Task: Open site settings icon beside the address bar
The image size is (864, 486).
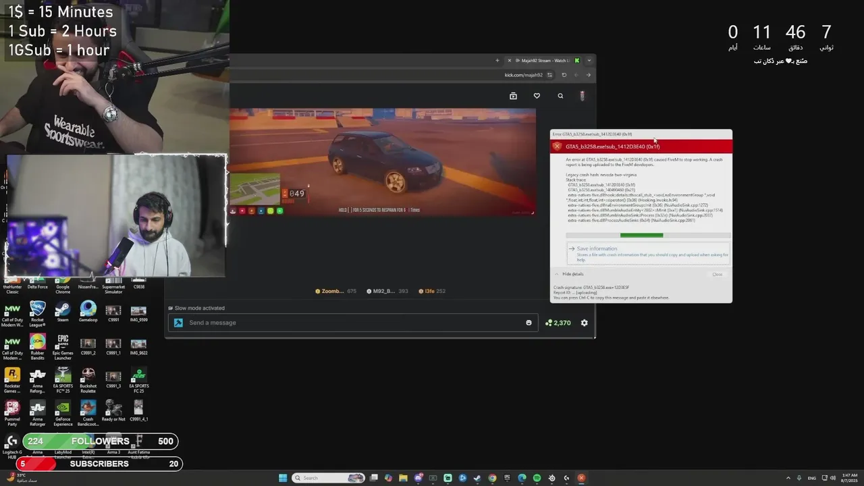Action: click(550, 75)
